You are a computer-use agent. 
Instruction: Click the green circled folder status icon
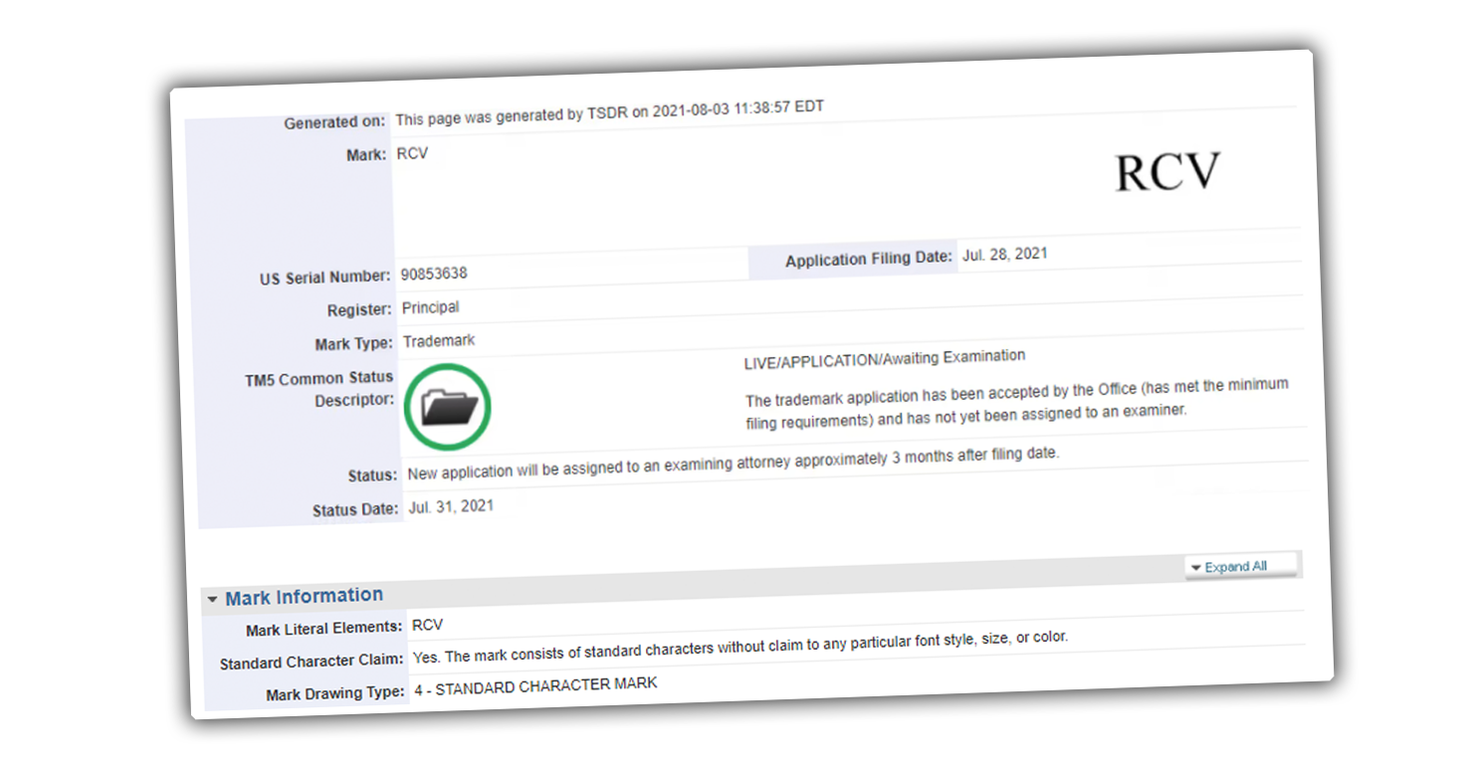pyautogui.click(x=448, y=405)
